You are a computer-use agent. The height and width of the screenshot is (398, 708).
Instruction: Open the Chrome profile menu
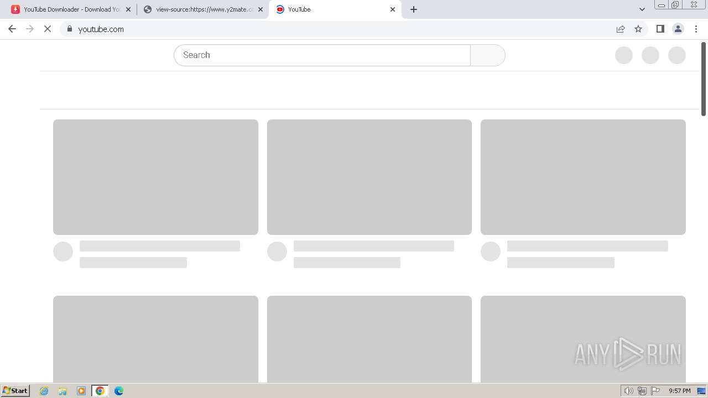click(x=678, y=29)
